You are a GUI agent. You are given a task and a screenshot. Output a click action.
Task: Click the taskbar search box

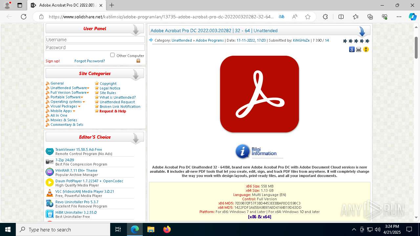click(x=63, y=229)
